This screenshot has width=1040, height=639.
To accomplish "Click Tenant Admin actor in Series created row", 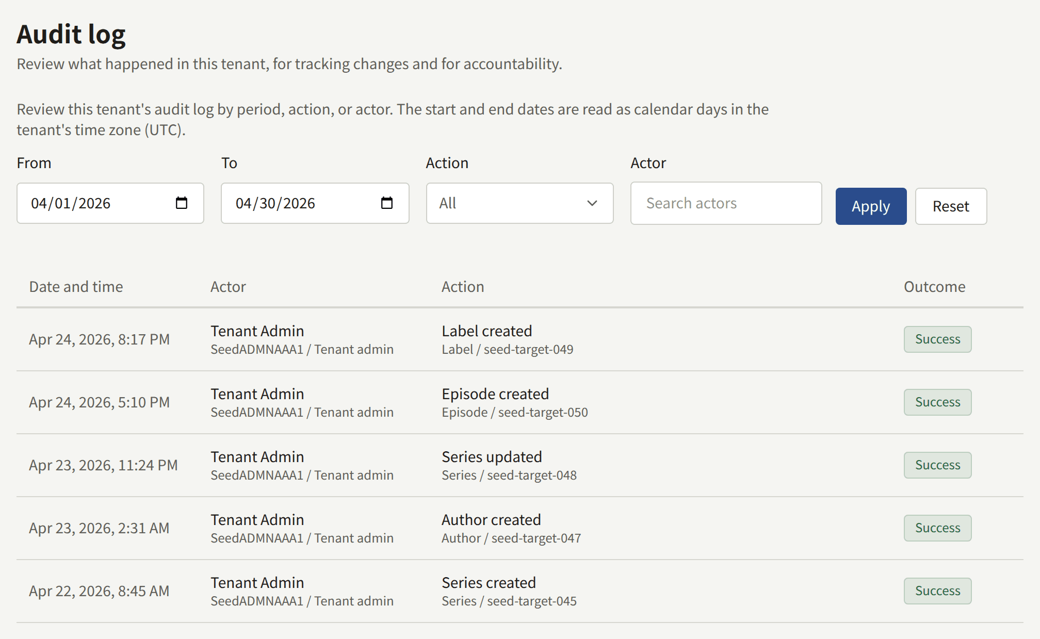I will (257, 583).
